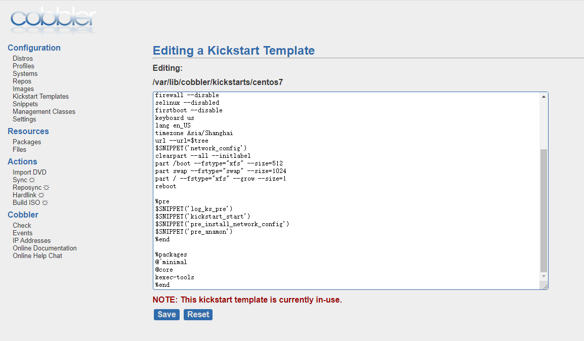Click the gear icon beside Sync

tap(32, 180)
